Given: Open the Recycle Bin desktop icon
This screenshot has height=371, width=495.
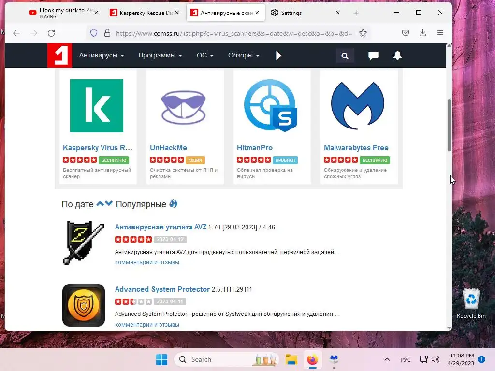Looking at the screenshot, I should [471, 304].
